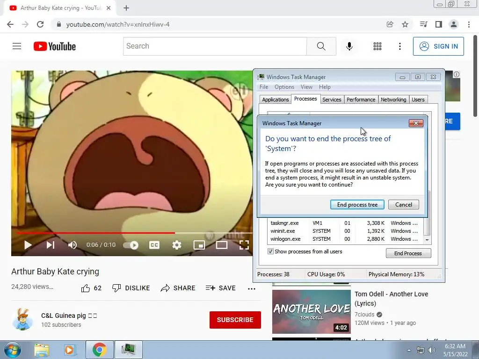
Task: Open Task Manager File menu
Action: (264, 87)
